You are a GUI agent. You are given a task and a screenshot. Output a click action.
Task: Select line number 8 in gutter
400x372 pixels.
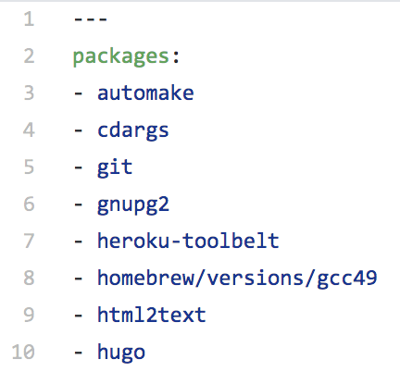point(29,279)
